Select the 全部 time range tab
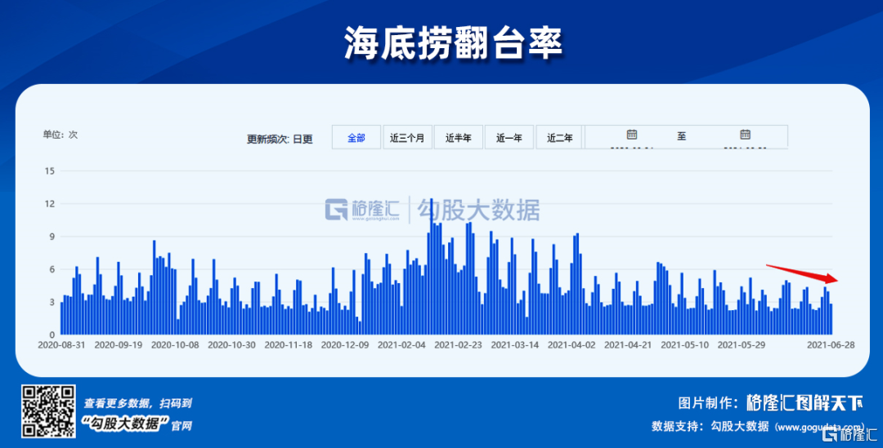The height and width of the screenshot is (448, 883). (356, 138)
